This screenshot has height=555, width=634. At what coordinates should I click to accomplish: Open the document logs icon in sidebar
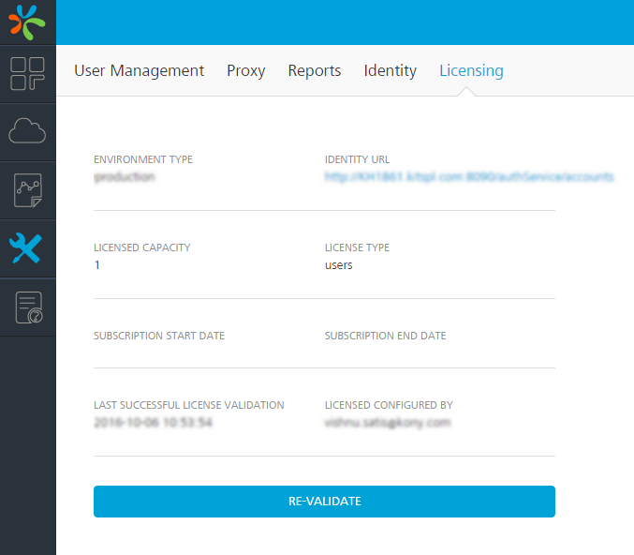pos(27,307)
